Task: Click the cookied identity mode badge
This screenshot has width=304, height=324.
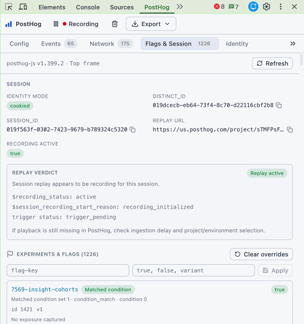Action: 20,106
